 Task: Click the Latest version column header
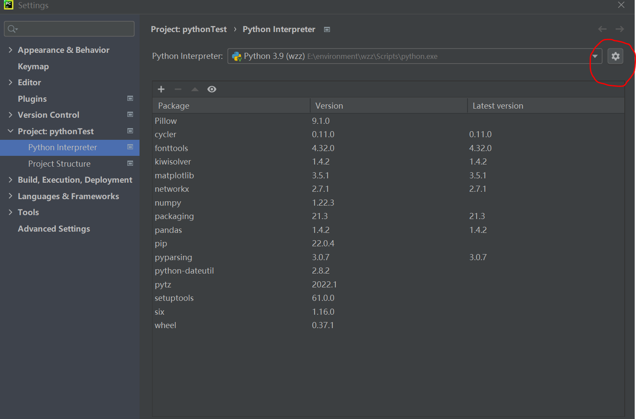(x=546, y=106)
